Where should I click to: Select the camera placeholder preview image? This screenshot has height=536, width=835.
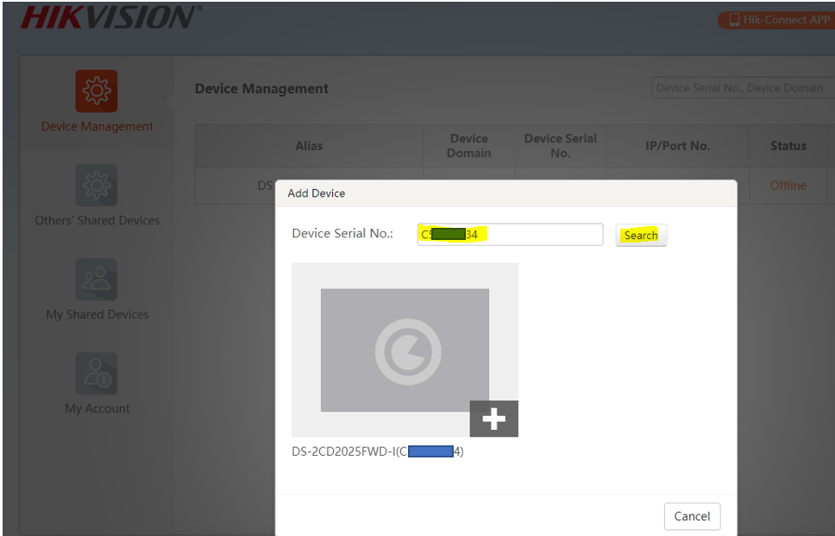pyautogui.click(x=405, y=350)
